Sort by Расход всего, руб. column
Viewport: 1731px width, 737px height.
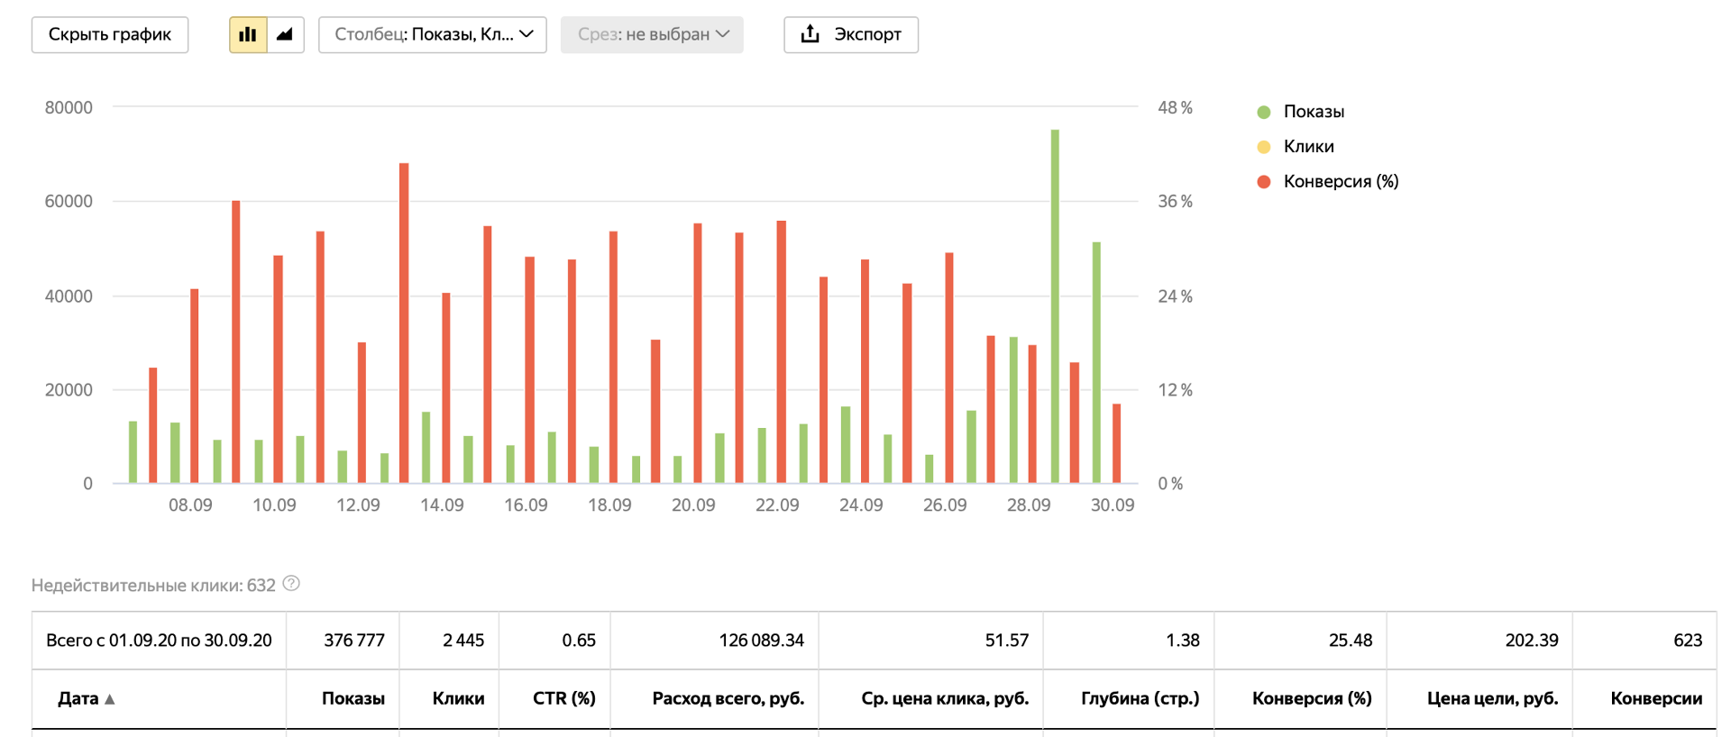point(728,698)
